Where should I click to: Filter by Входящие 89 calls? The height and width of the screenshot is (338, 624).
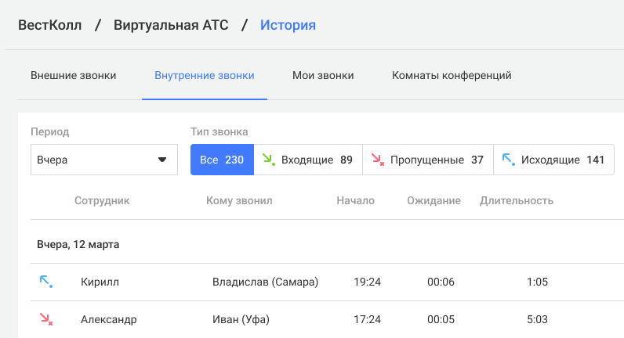pyautogui.click(x=308, y=160)
